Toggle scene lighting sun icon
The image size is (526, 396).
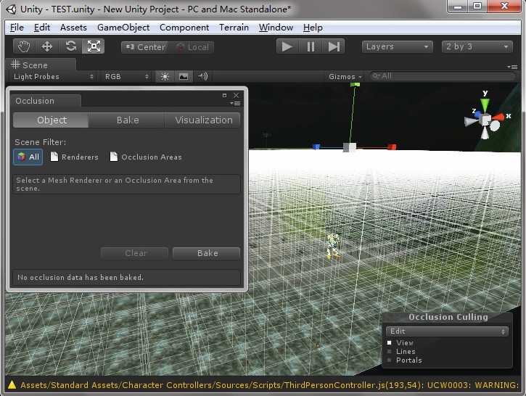[165, 77]
